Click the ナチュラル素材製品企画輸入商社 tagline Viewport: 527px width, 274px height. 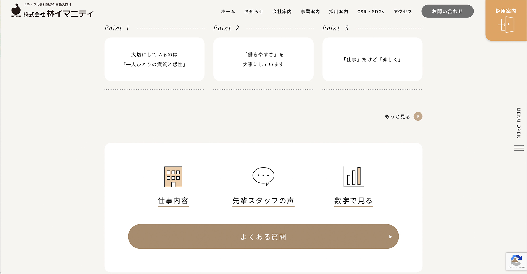coord(47,5)
